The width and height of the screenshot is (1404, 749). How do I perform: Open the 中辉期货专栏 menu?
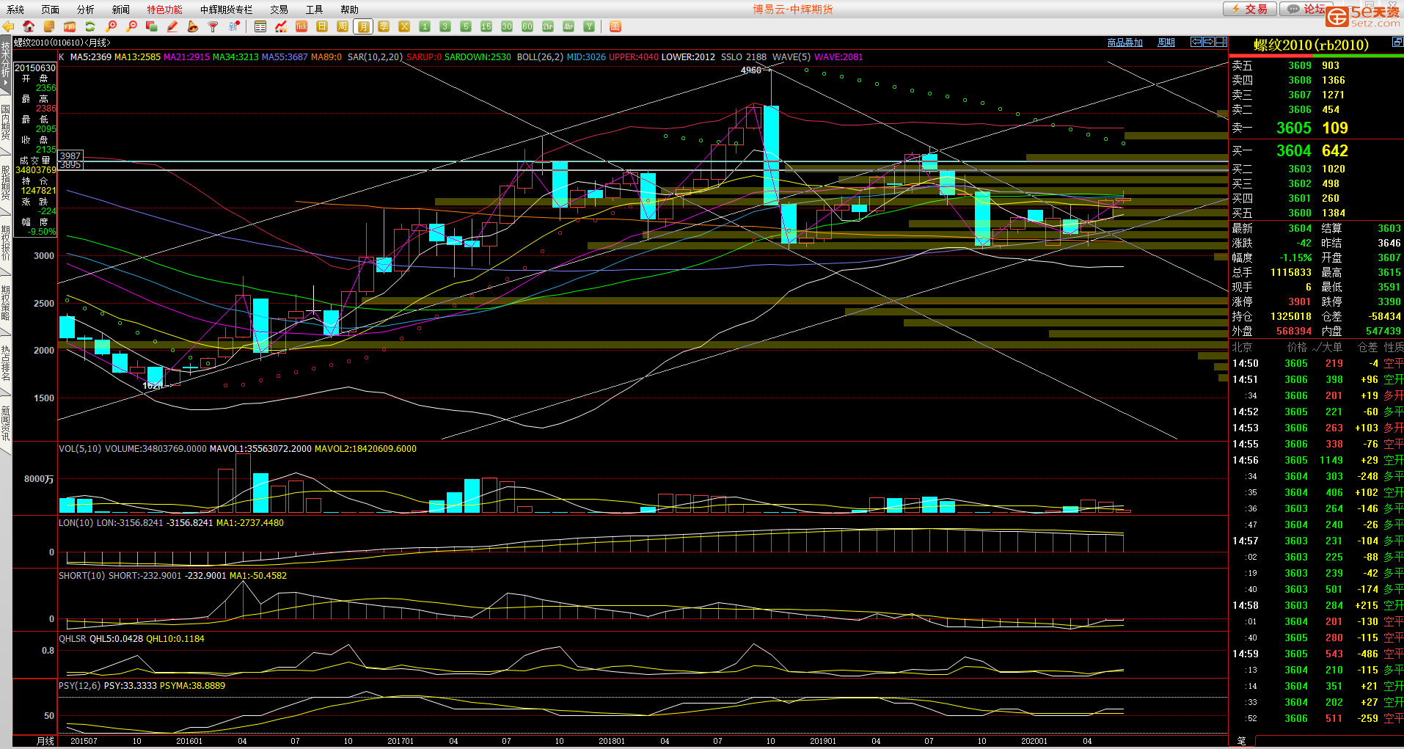[227, 10]
